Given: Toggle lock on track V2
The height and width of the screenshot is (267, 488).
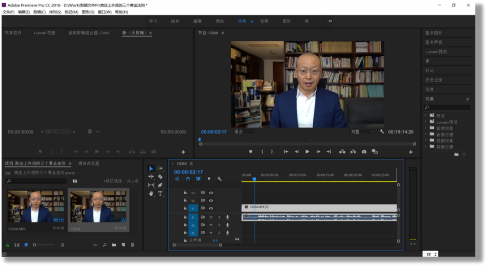Looking at the screenshot, I should coord(185,200).
